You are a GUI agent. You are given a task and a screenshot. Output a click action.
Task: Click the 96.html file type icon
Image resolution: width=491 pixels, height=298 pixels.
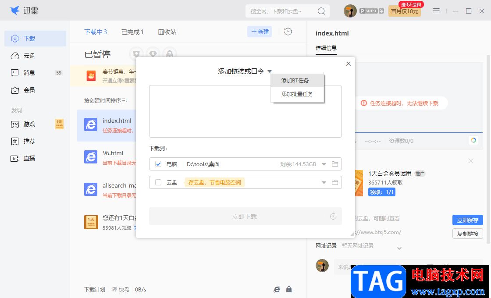pyautogui.click(x=91, y=157)
